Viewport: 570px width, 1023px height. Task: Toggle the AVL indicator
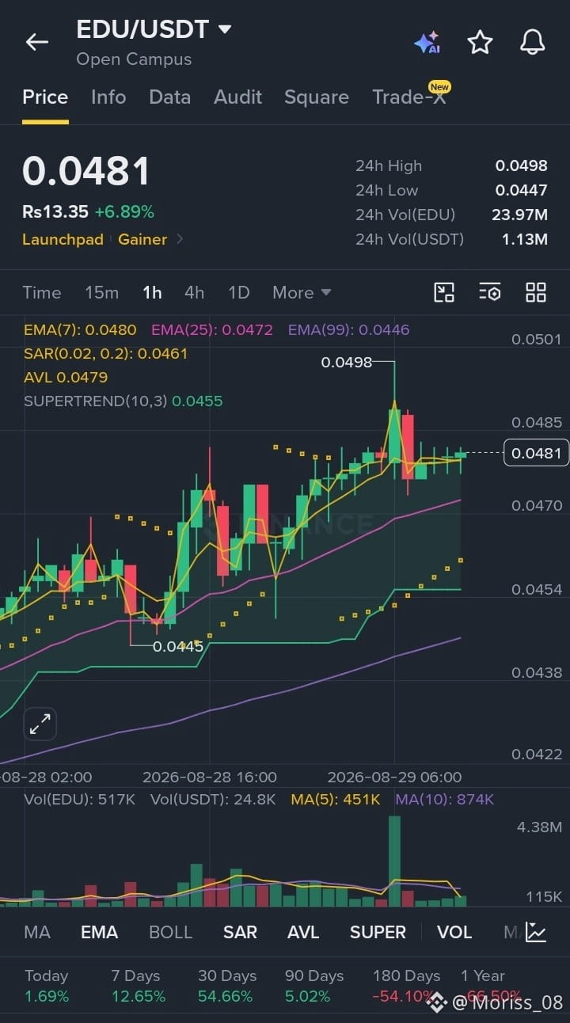[x=303, y=932]
